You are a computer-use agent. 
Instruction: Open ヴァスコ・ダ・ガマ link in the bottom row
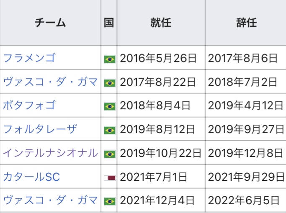coord(50,200)
